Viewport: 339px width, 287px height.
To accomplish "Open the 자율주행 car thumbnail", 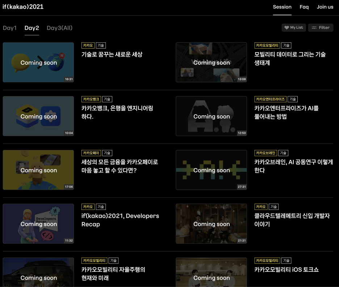I will [38, 272].
